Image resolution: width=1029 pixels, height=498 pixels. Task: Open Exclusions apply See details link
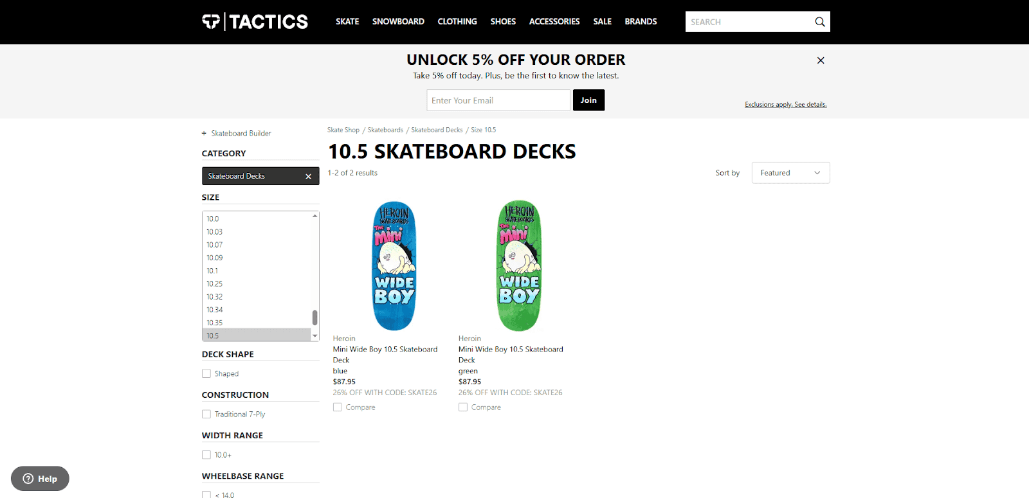pos(785,104)
